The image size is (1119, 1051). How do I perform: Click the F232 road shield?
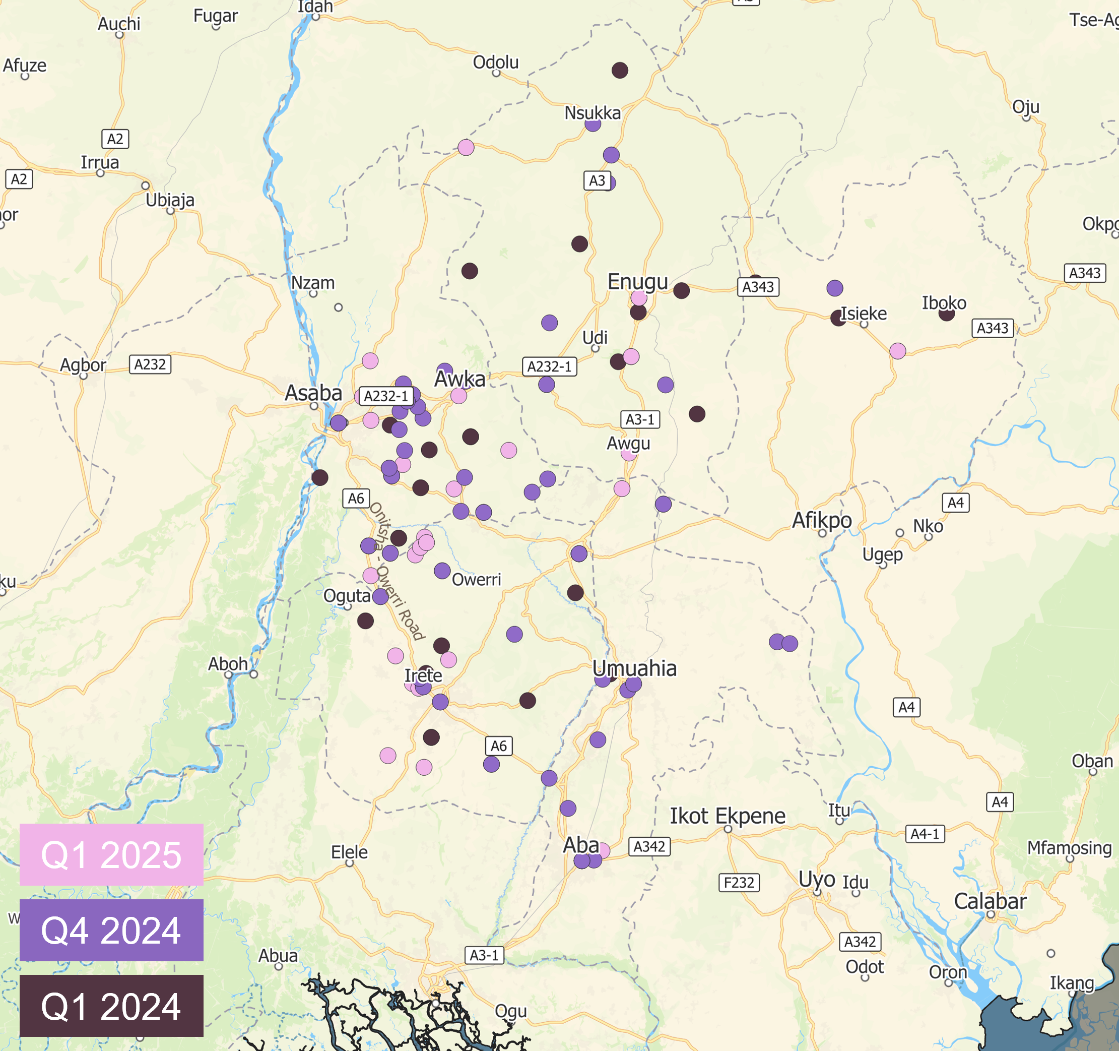(x=739, y=883)
